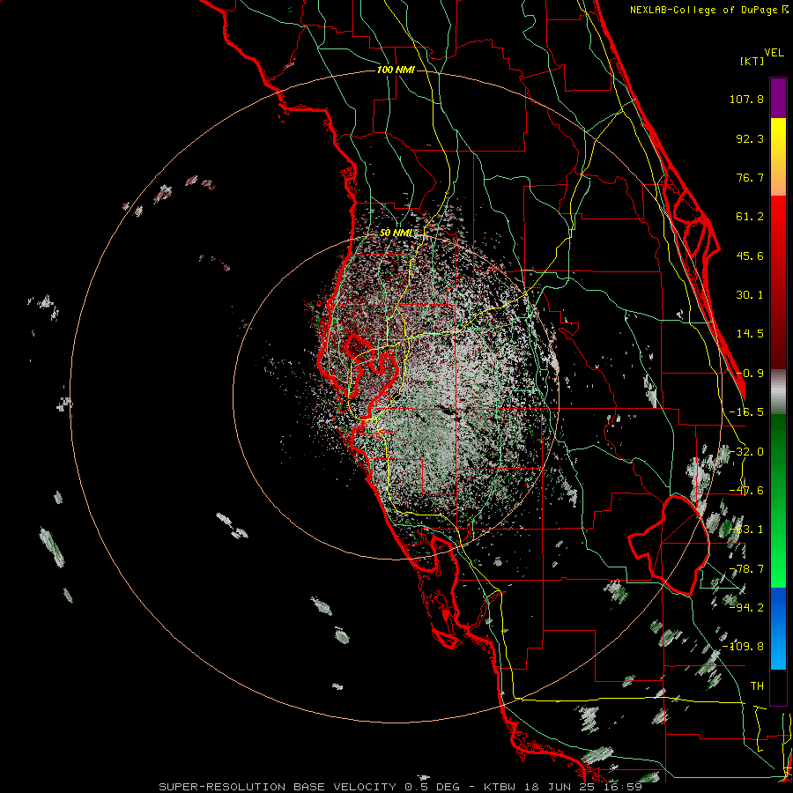Click the -47.6 value on velocity scale
This screenshot has height=793, width=793.
pos(746,491)
